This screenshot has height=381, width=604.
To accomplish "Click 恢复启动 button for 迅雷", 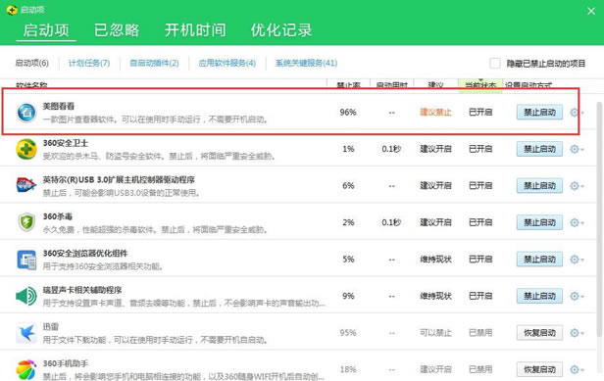I will click(x=539, y=333).
